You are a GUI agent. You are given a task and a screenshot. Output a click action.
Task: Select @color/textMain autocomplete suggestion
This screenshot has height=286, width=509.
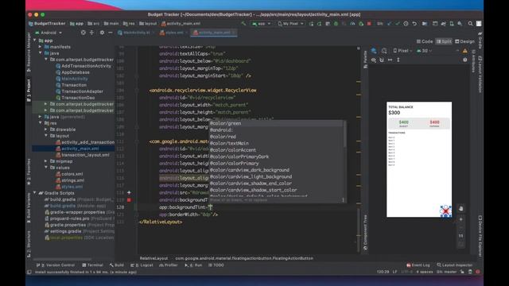pos(276,143)
